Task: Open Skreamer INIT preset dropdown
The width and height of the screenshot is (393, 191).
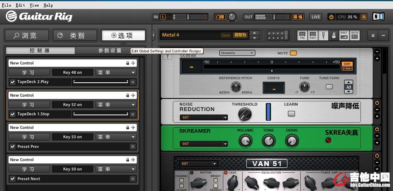Action: 204,144
